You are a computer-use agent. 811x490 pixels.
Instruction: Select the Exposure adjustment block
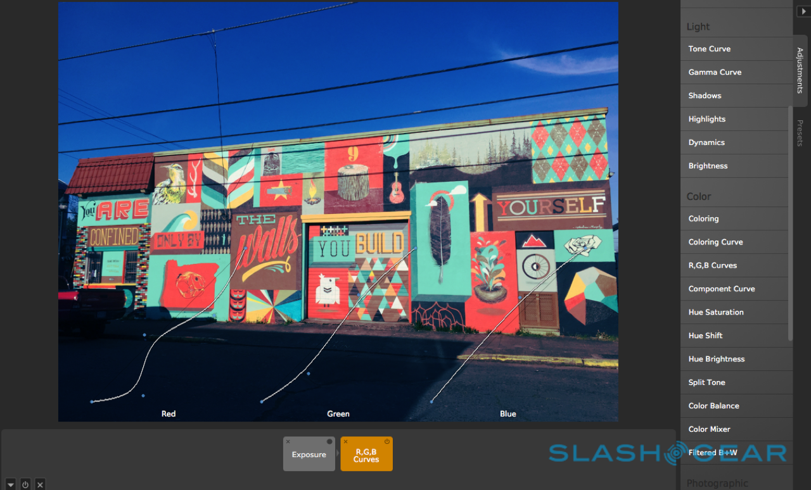[309, 454]
